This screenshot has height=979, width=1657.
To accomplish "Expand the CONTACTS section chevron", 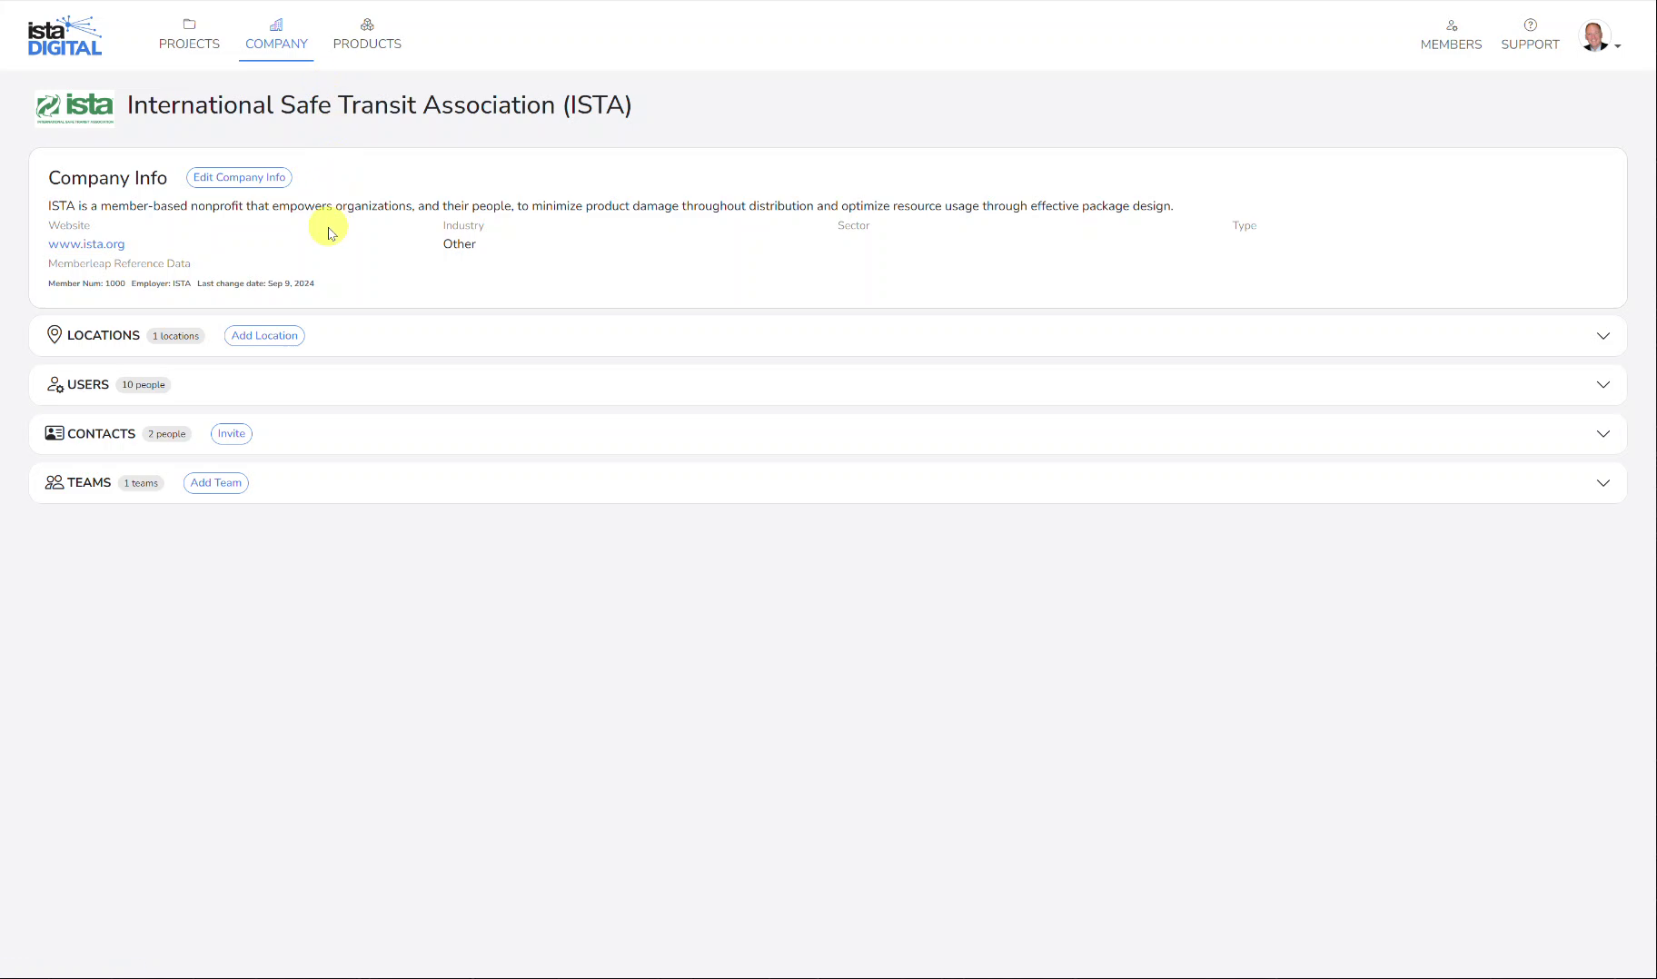I will (1603, 434).
